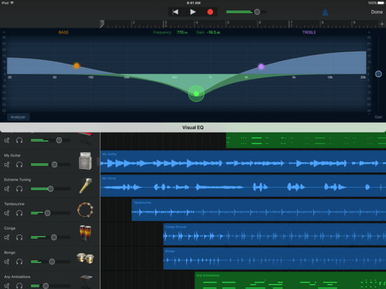Select the green MIDI region on top track
The height and width of the screenshot is (289, 386).
306,140
